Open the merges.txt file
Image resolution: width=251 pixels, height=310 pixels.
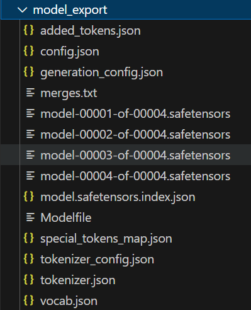tap(69, 93)
